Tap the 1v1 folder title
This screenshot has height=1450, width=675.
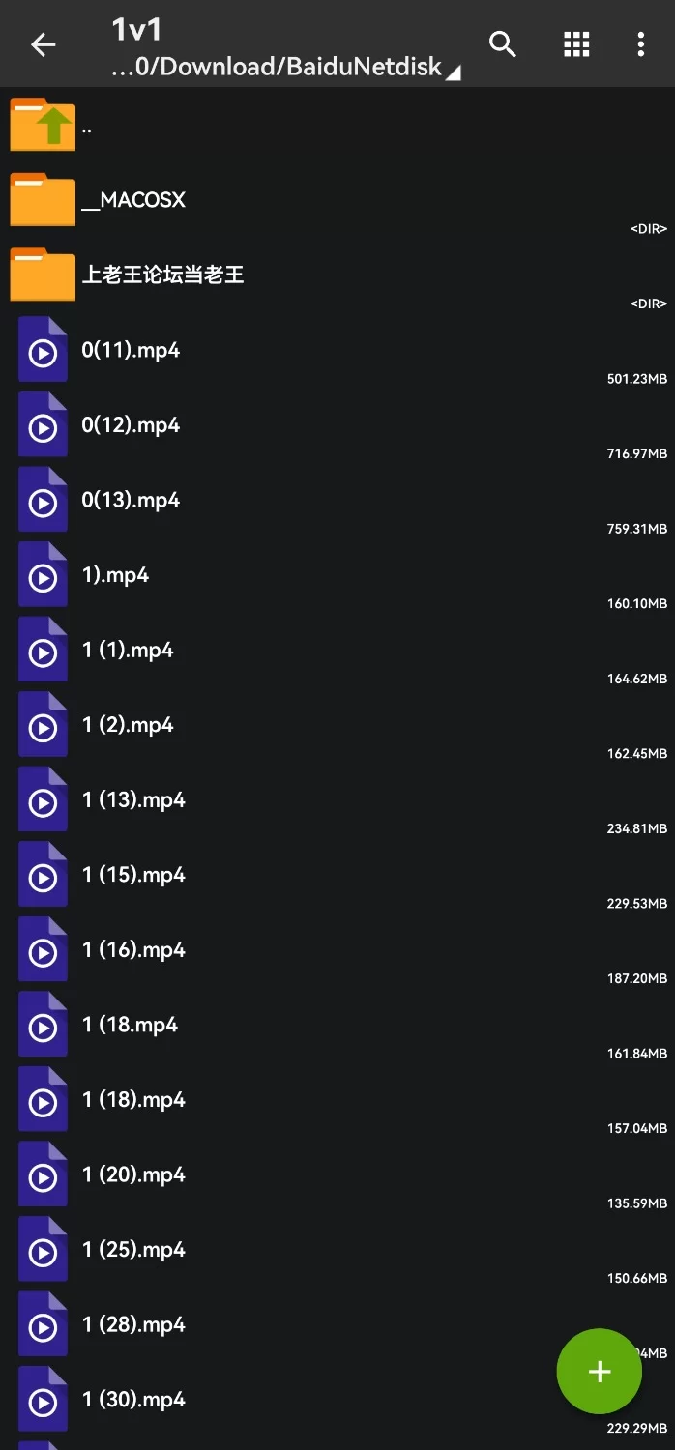pyautogui.click(x=136, y=30)
